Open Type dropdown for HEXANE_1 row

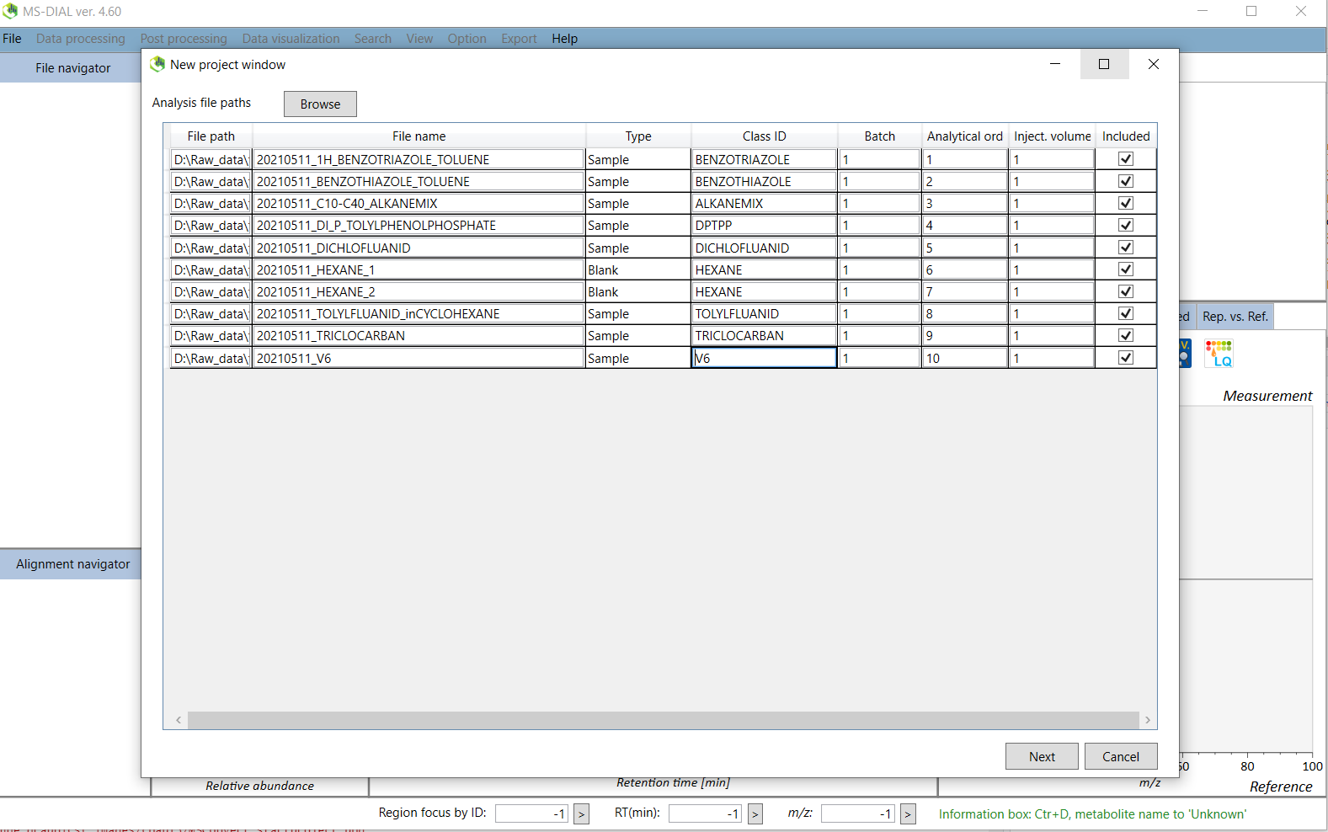637,269
